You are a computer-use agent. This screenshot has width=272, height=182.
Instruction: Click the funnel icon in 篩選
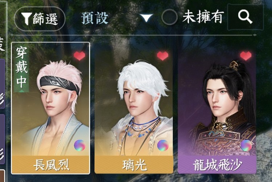coord(26,19)
